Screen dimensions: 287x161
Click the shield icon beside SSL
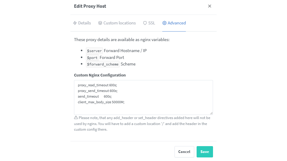pos(145,23)
